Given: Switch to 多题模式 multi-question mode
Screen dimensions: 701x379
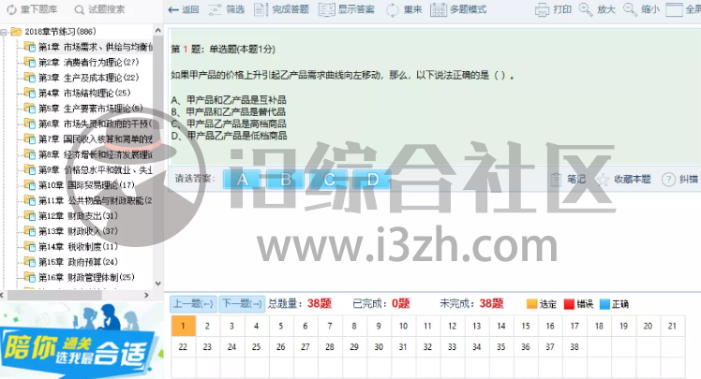Looking at the screenshot, I should coord(458,9).
